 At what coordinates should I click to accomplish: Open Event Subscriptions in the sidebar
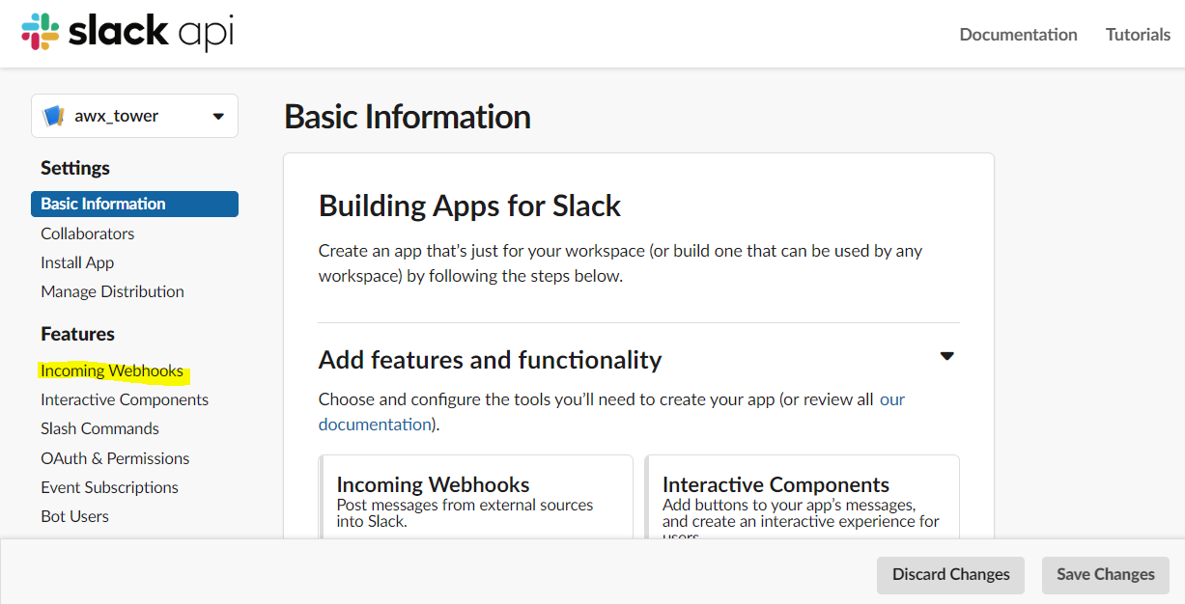pyautogui.click(x=109, y=487)
